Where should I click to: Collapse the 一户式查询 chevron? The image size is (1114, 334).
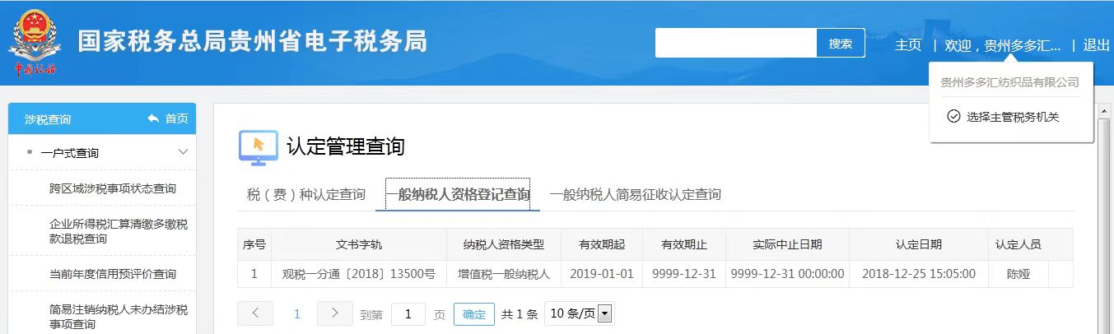coord(183,153)
